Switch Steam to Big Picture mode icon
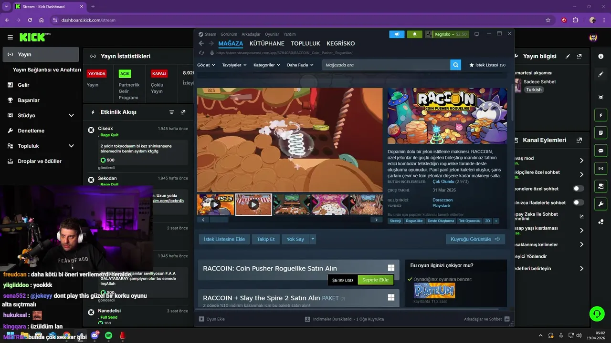This screenshot has width=611, height=343. coord(476,34)
